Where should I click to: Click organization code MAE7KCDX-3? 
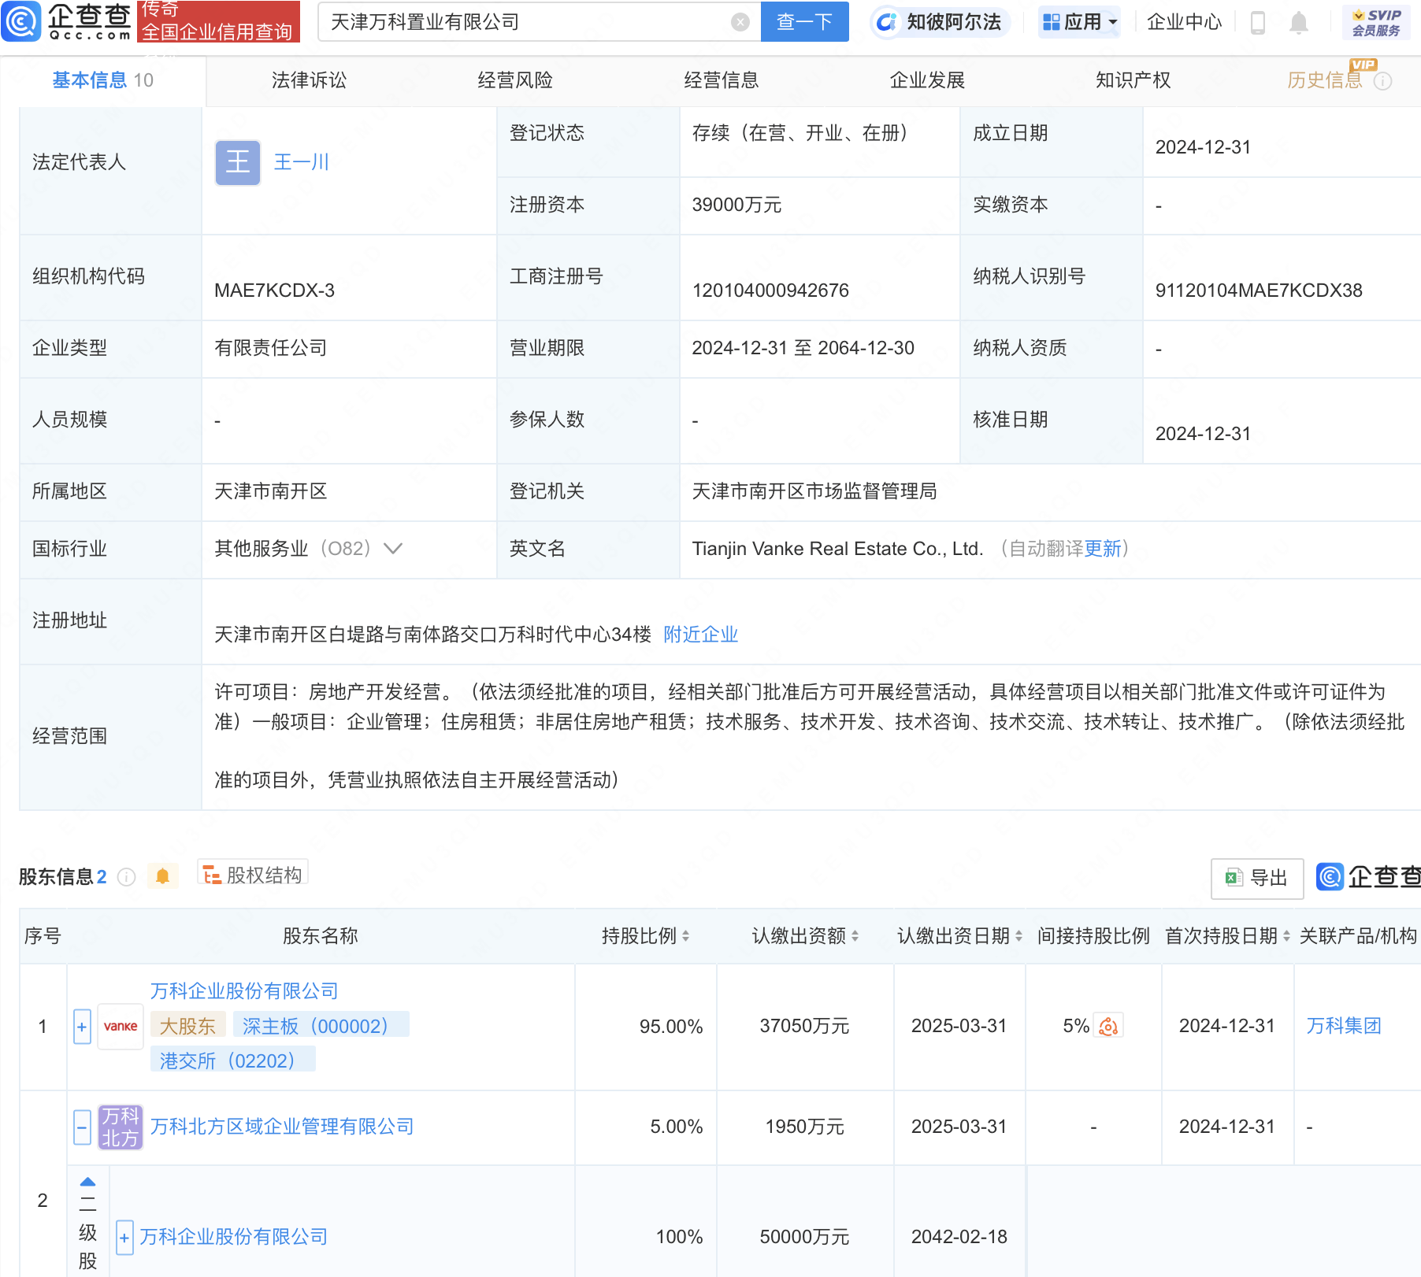tap(274, 291)
